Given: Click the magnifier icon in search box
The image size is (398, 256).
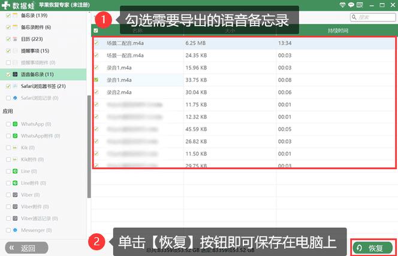Looking at the screenshot, I should pyautogui.click(x=354, y=17).
